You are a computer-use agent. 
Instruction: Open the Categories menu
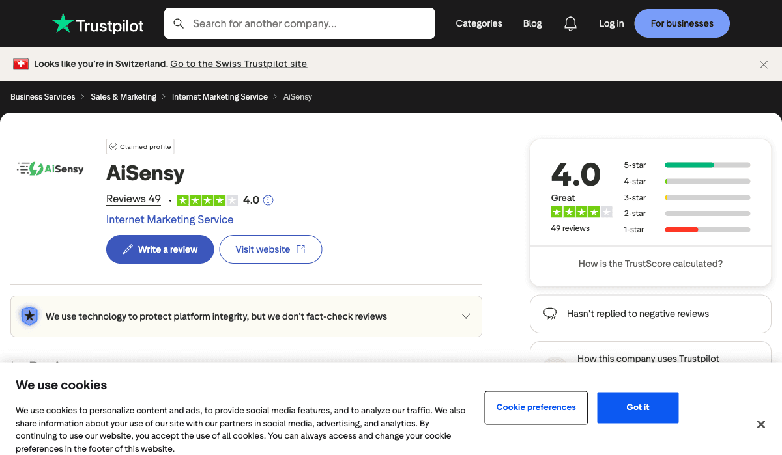[x=479, y=23]
